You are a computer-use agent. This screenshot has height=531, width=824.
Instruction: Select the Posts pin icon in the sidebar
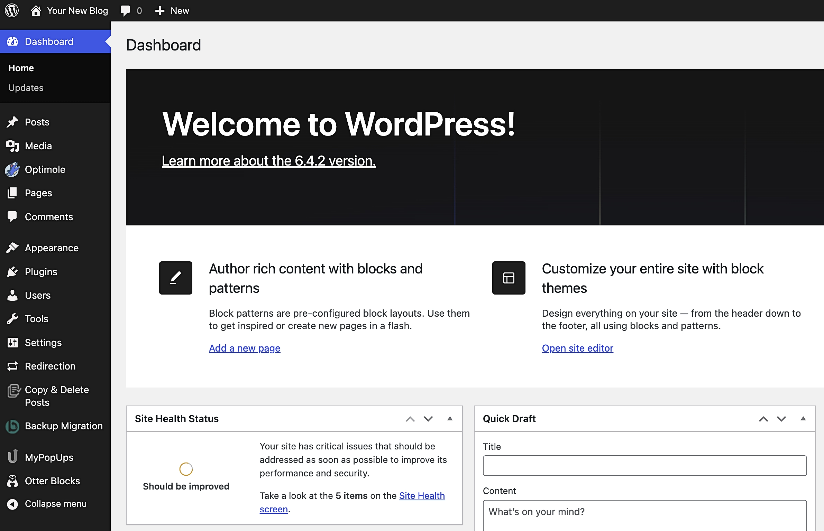(x=13, y=122)
